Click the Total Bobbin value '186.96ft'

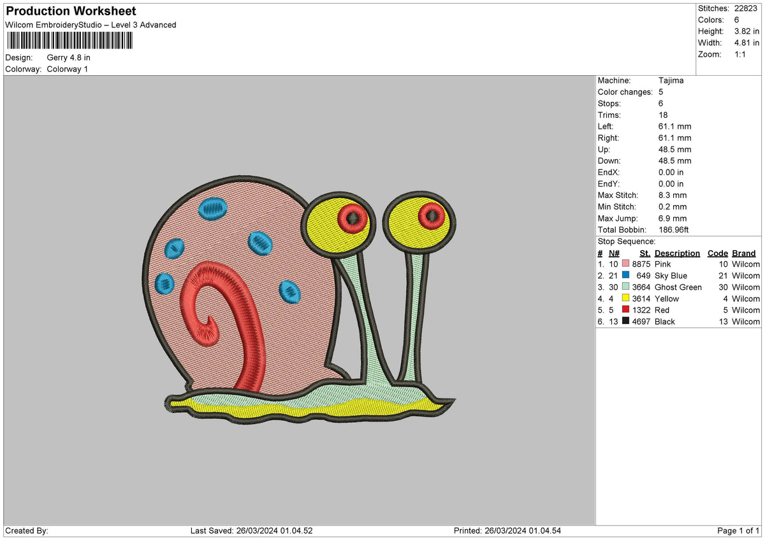click(674, 230)
